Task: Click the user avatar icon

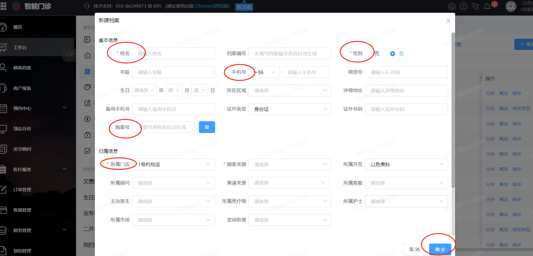Action: tap(511, 6)
